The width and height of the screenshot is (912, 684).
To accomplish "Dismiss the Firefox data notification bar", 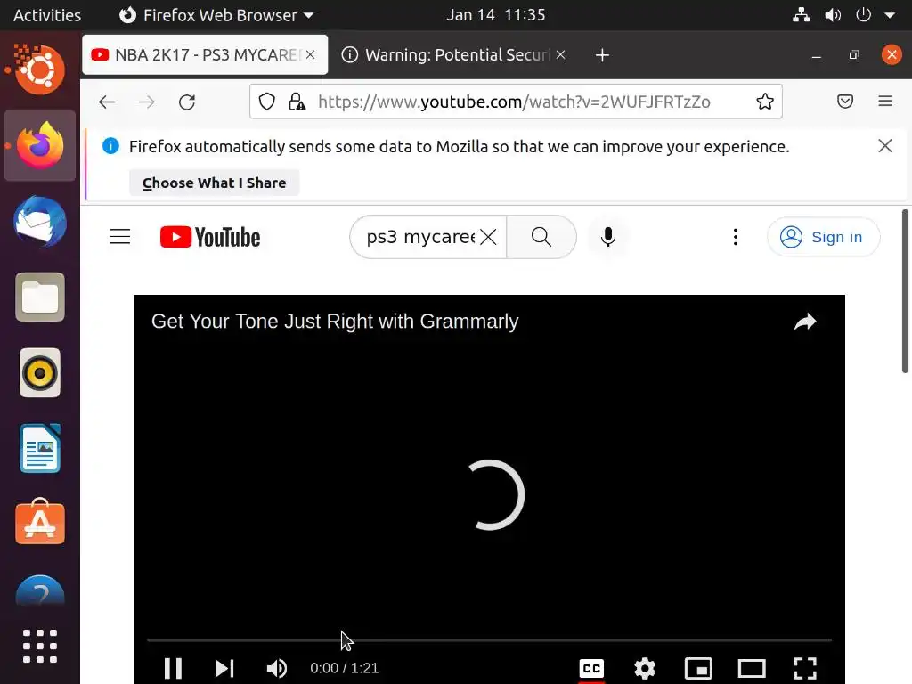I will [x=884, y=145].
